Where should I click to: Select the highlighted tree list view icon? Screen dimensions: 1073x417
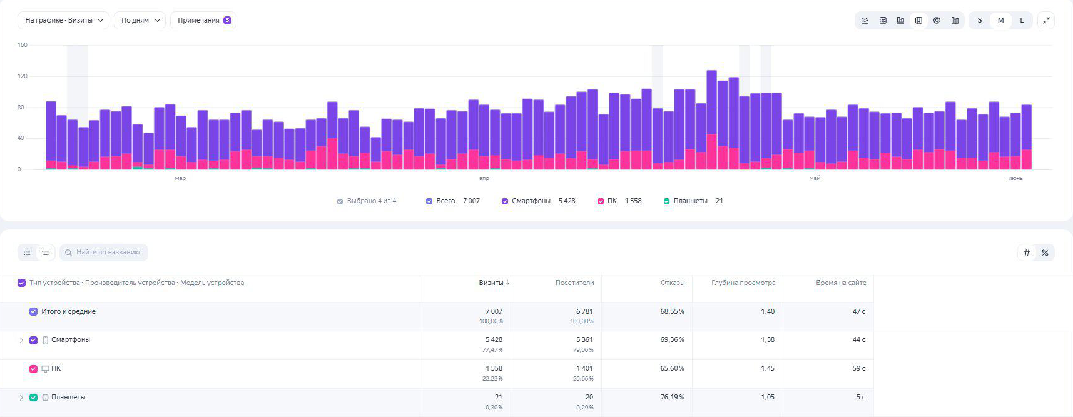[46, 253]
